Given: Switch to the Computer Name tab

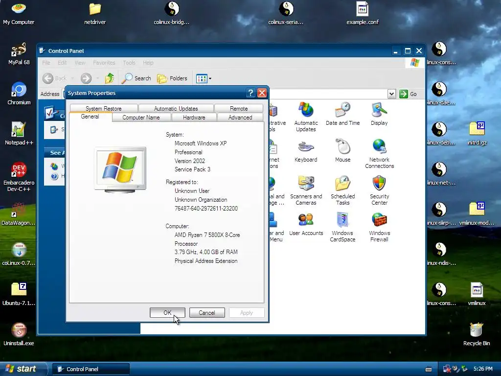Looking at the screenshot, I should point(141,117).
